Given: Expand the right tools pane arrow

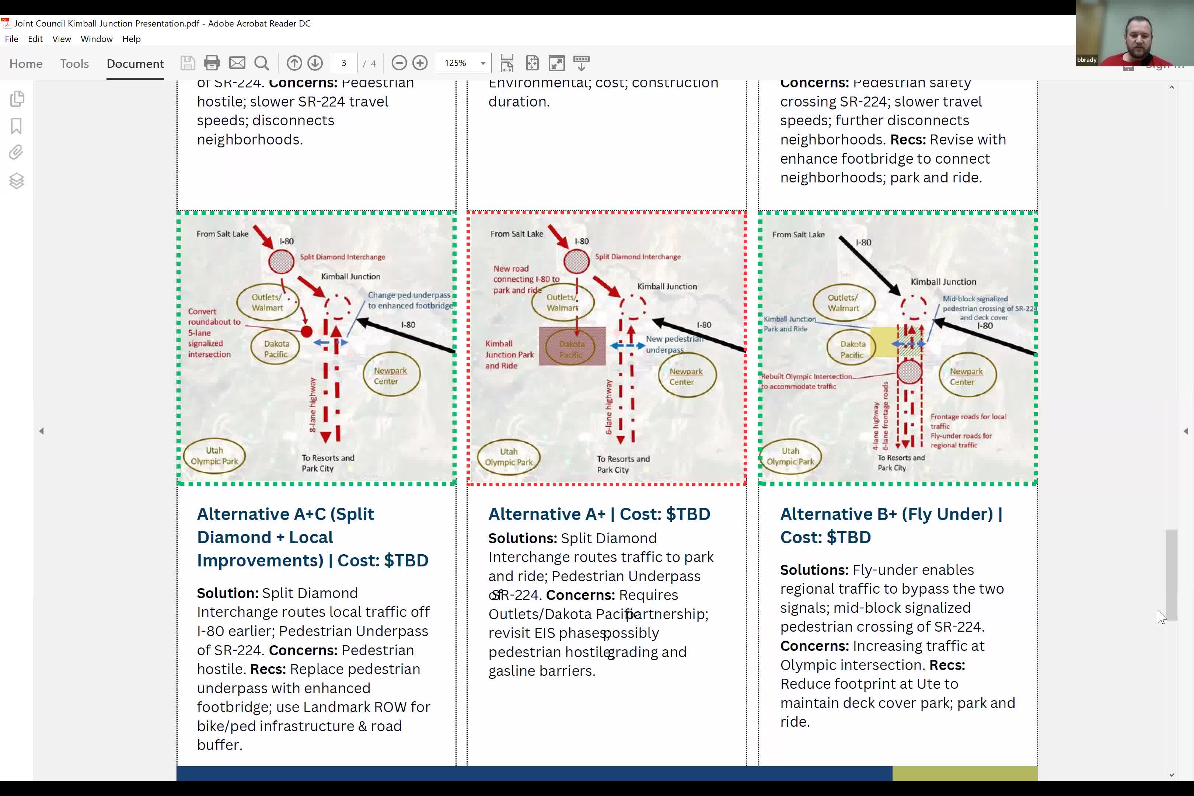Looking at the screenshot, I should 1186,431.
